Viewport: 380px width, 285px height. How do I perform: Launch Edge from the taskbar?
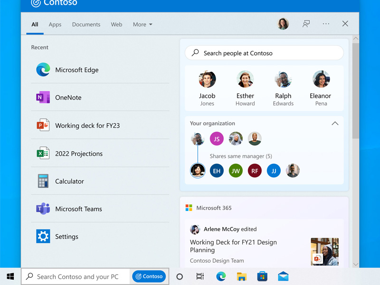(x=221, y=276)
